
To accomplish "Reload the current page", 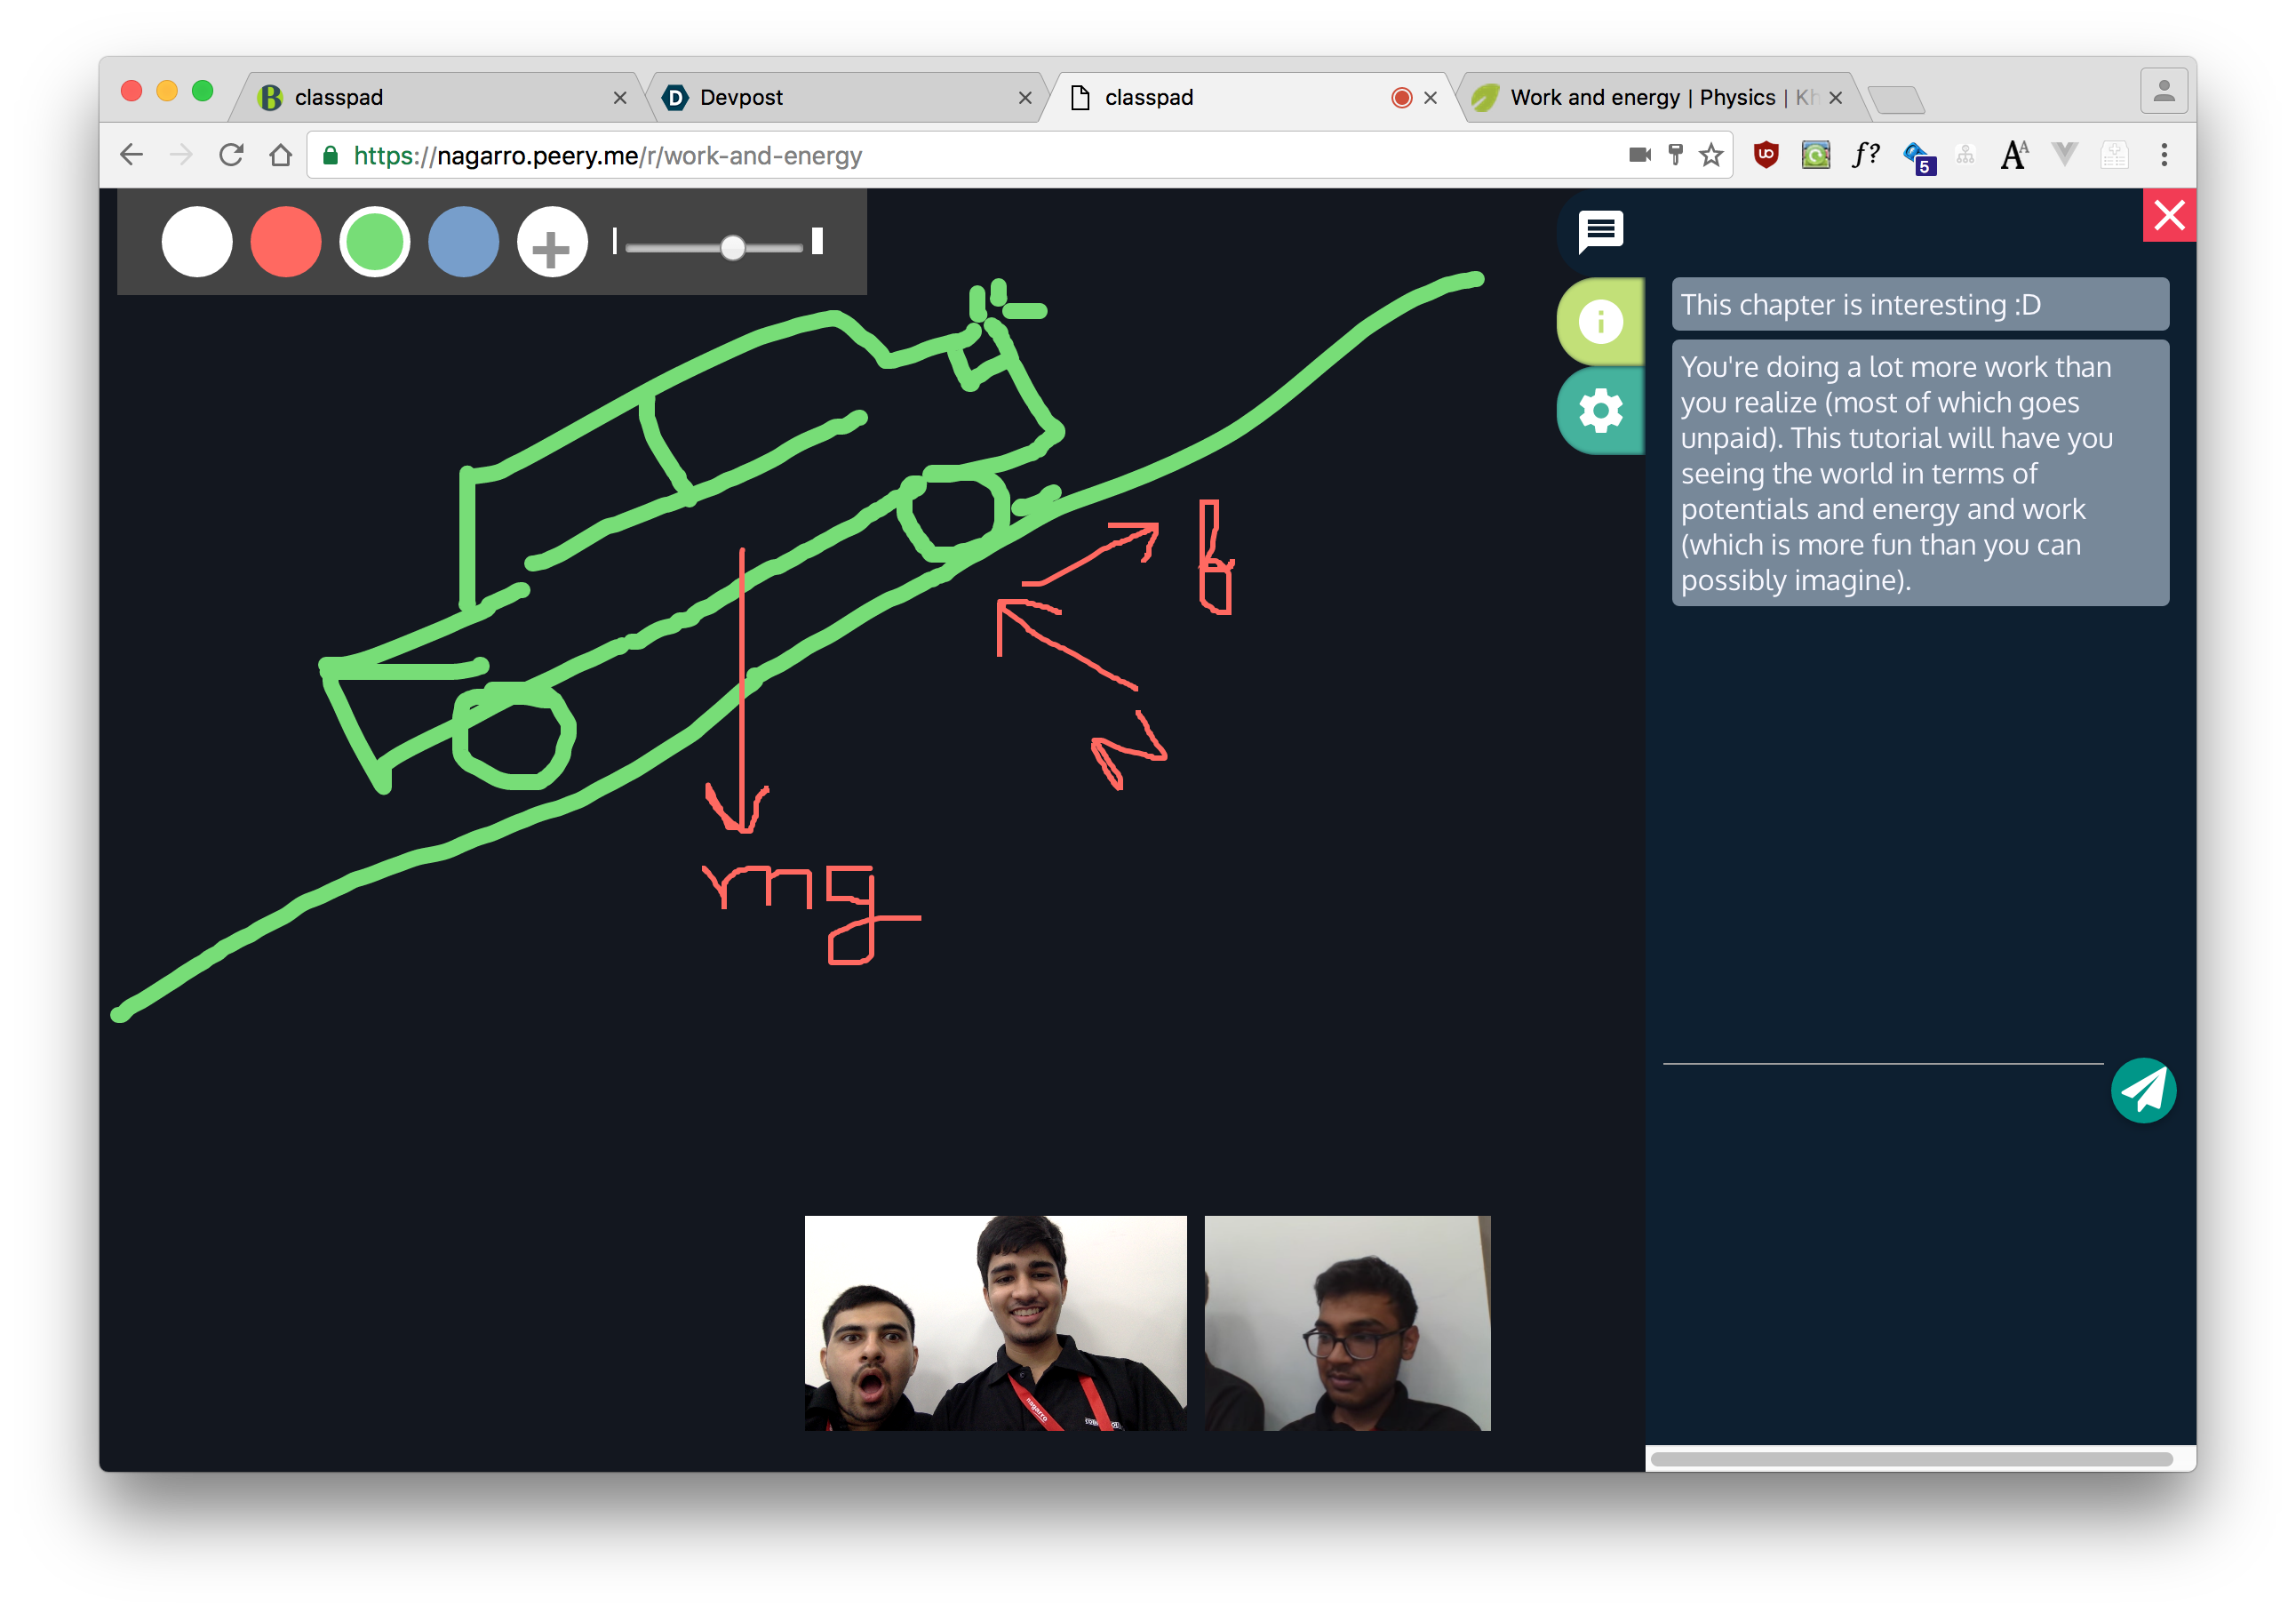I will pyautogui.click(x=231, y=155).
